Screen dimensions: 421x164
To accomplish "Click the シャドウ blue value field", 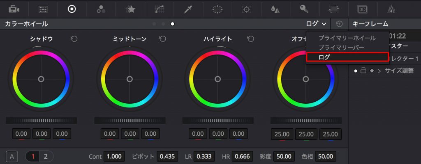I will click(62, 134).
